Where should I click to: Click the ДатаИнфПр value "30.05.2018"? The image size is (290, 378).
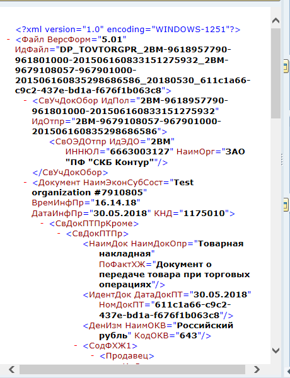(x=120, y=213)
